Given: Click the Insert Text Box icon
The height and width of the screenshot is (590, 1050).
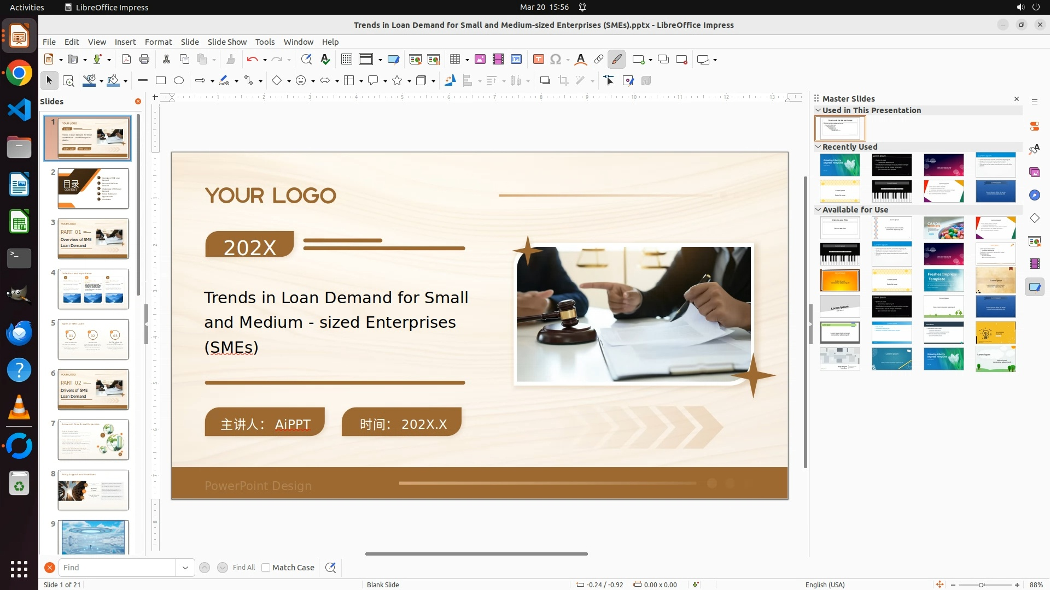Looking at the screenshot, I should tap(538, 60).
